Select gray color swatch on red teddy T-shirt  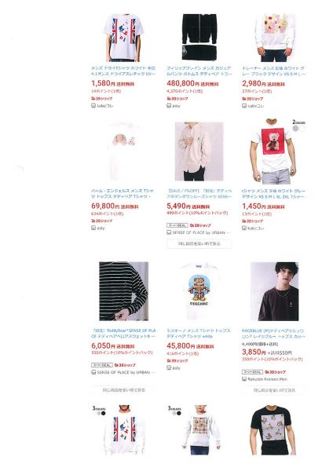296,129
